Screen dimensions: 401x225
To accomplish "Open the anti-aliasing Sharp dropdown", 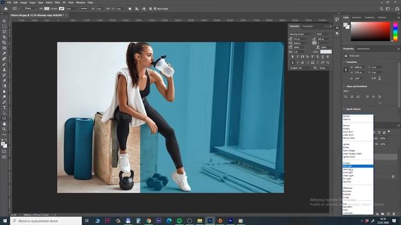I will [325, 68].
